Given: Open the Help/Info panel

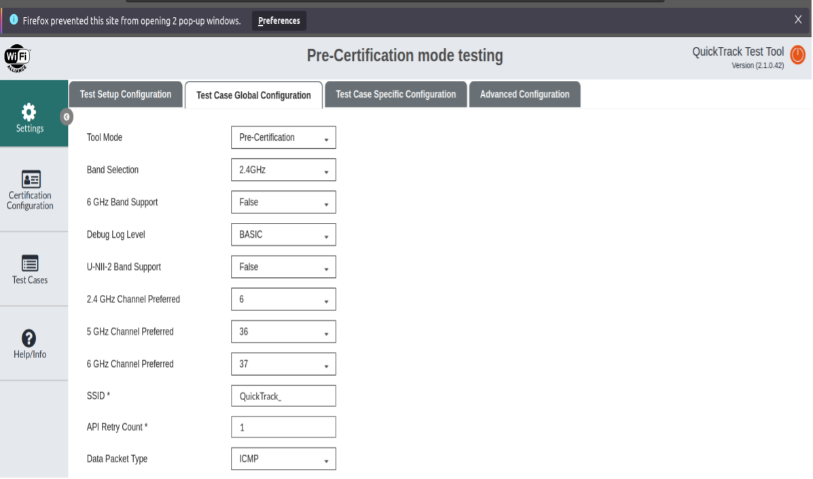Looking at the screenshot, I should 29,342.
